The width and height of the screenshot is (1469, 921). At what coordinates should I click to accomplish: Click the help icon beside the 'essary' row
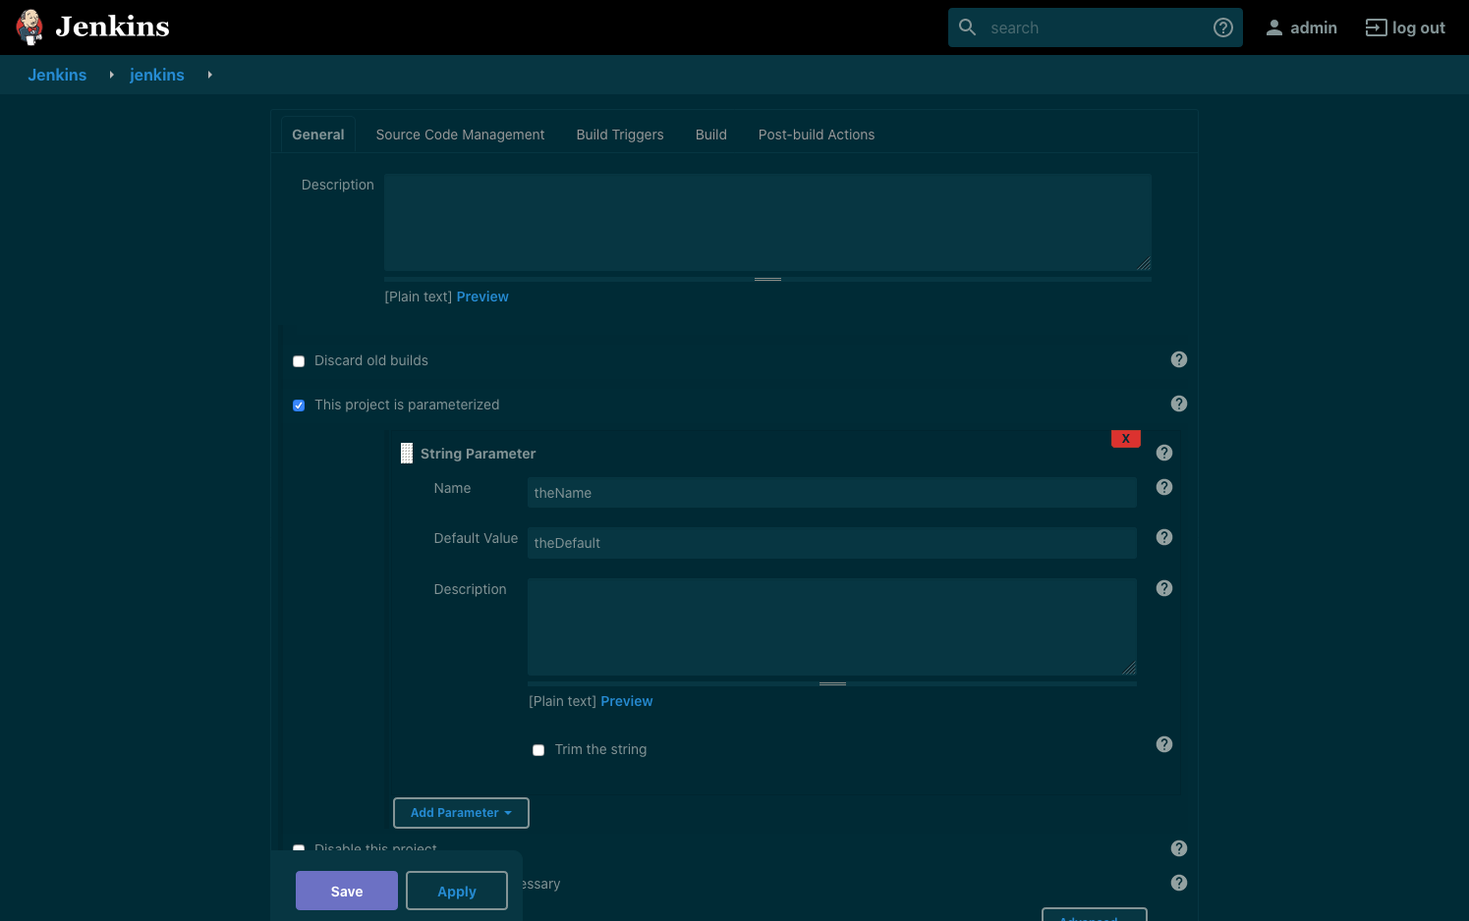coord(1179,883)
